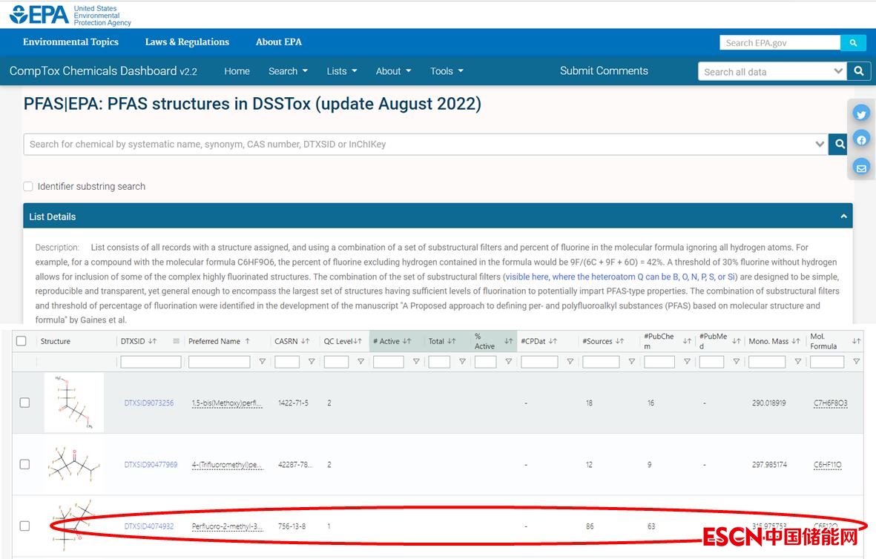Click the chemical search magnifier button
876x559 pixels.
tap(838, 145)
